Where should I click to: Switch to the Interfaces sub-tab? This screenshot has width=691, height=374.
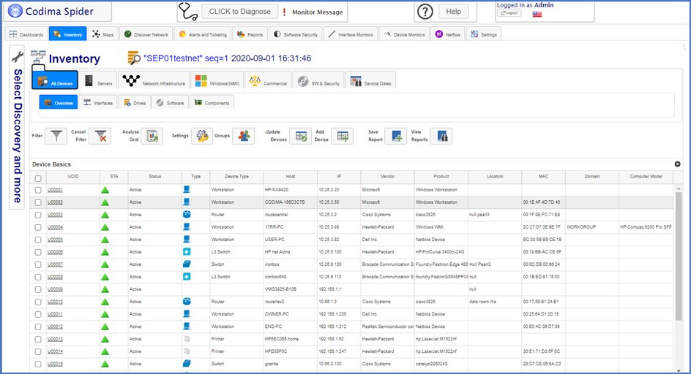pos(98,102)
